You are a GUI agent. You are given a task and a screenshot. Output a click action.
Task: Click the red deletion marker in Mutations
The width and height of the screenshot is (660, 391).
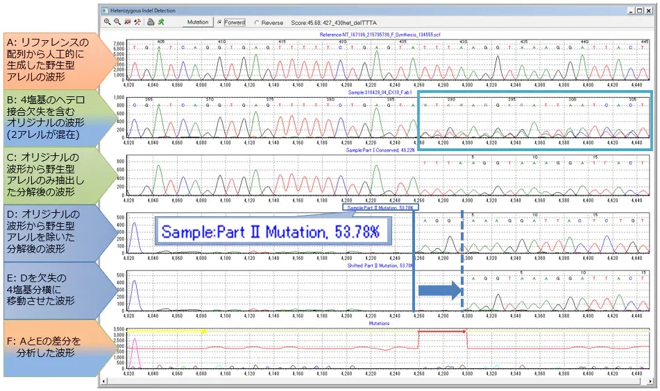441,332
